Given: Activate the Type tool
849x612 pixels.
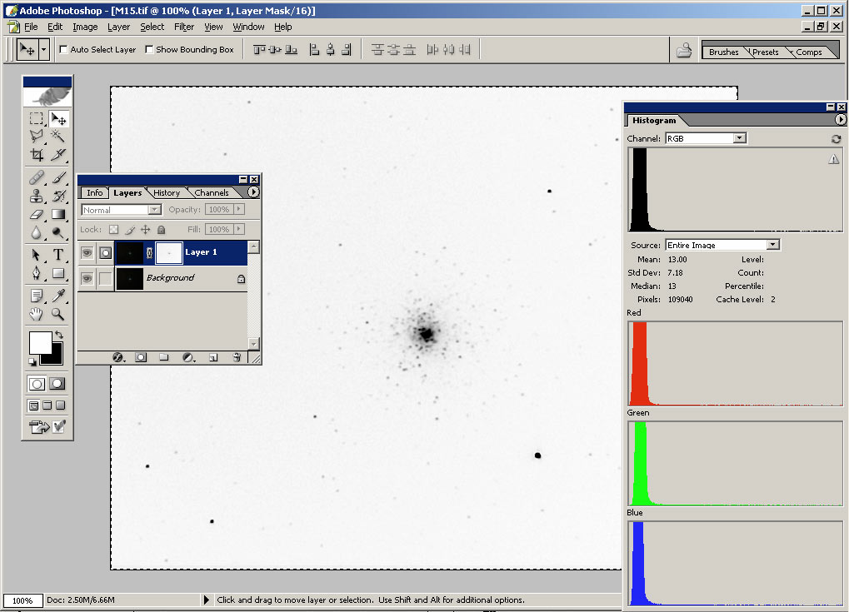Looking at the screenshot, I should click(x=58, y=255).
